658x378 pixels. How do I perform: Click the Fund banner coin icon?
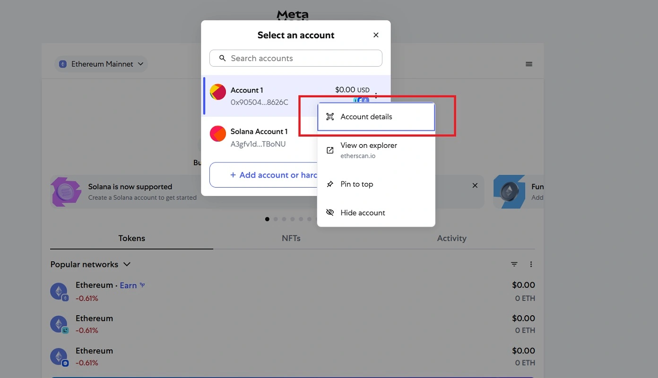pos(510,191)
